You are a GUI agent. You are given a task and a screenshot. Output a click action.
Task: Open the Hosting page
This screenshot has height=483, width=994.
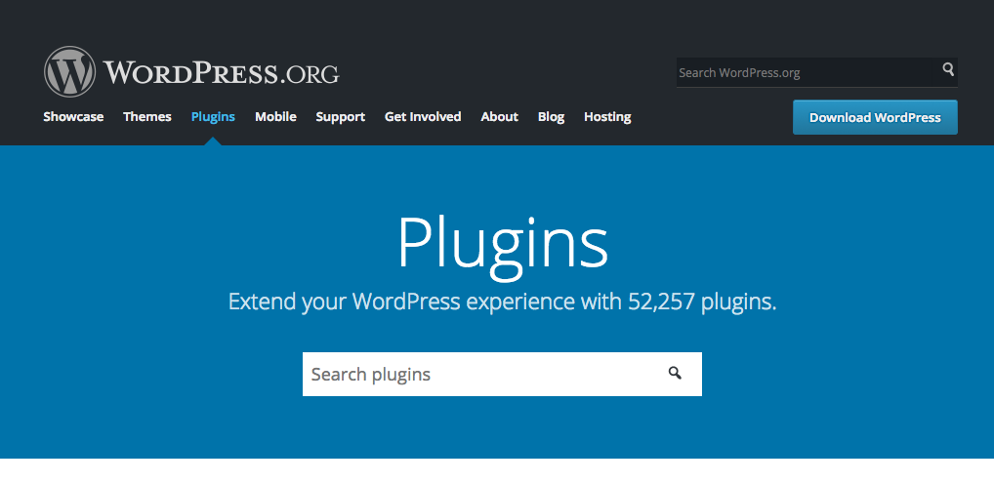click(x=607, y=117)
